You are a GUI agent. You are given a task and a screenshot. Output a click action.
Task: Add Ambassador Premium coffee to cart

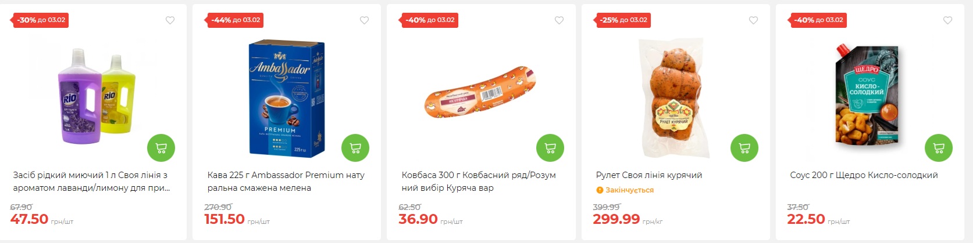click(355, 148)
